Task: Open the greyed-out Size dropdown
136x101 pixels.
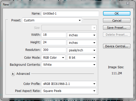Action: [69, 28]
